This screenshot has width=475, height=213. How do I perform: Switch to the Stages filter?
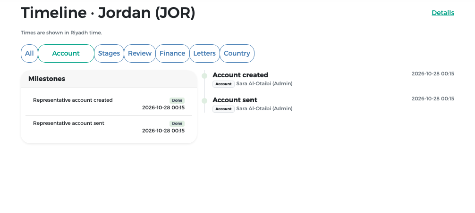tap(109, 53)
